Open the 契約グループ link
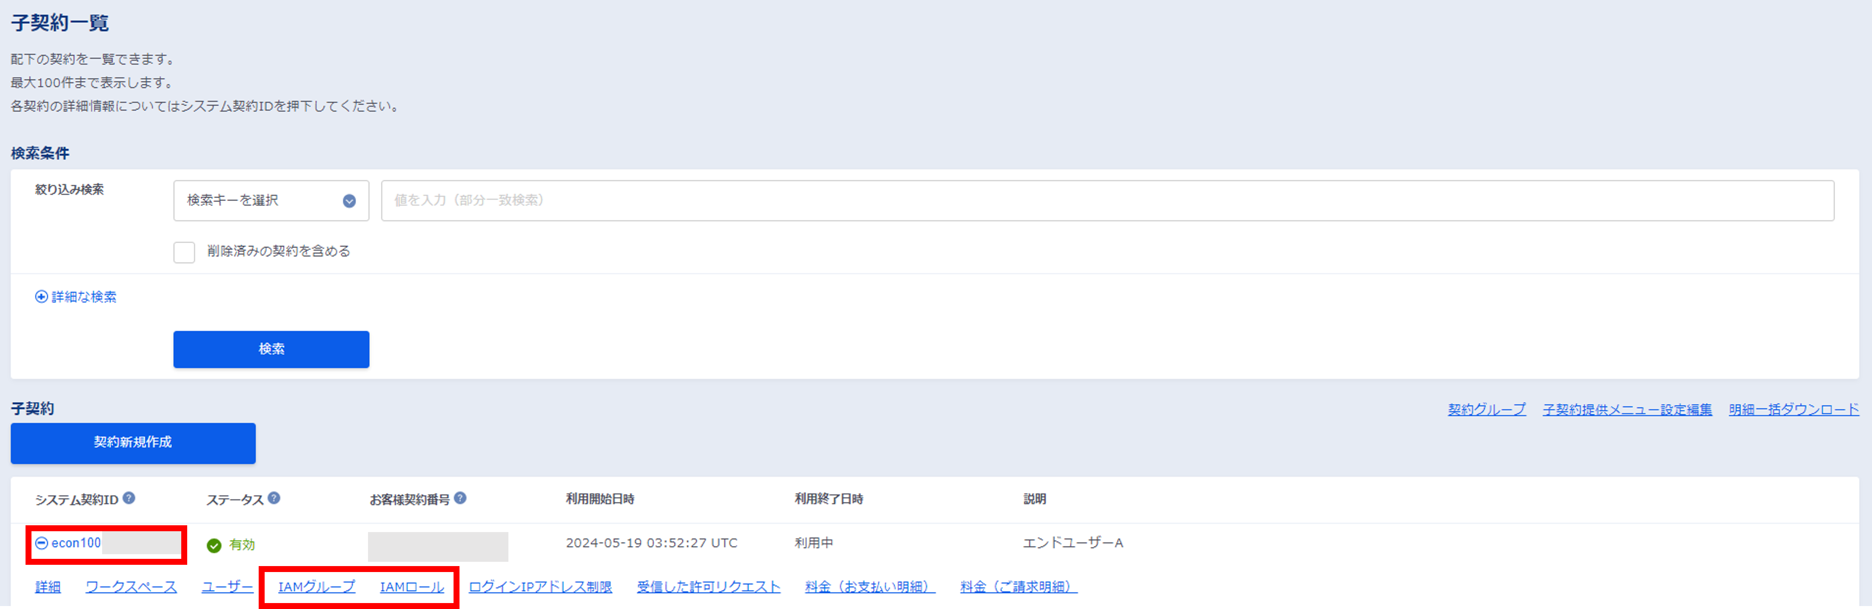This screenshot has width=1872, height=609. 1487,409
